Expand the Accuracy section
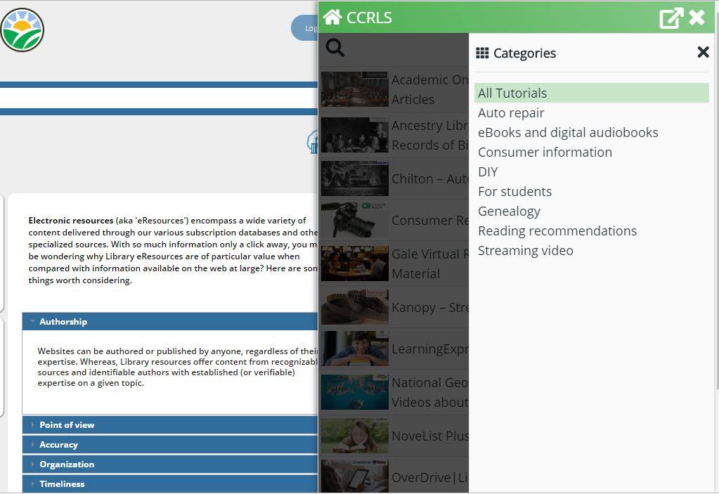 pyautogui.click(x=169, y=445)
